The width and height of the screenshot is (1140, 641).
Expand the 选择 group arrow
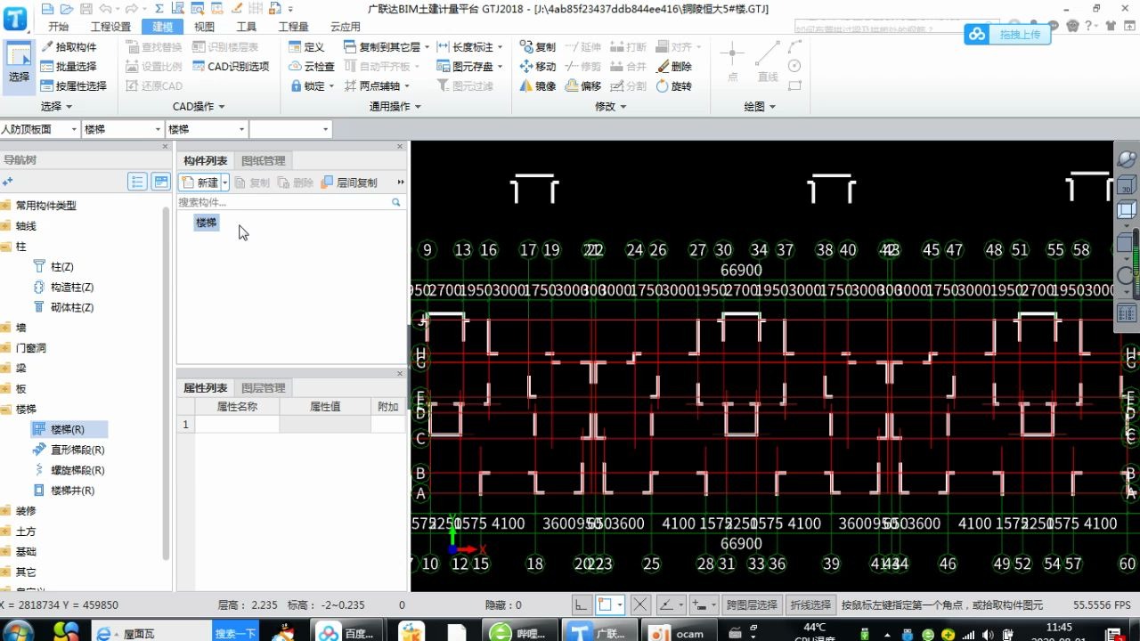[69, 107]
